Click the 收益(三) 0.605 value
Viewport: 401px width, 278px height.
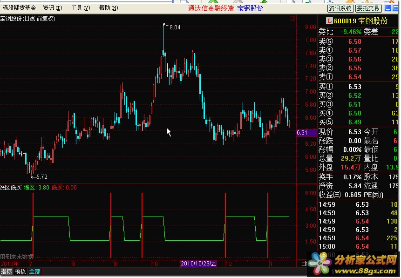[x=353, y=195]
